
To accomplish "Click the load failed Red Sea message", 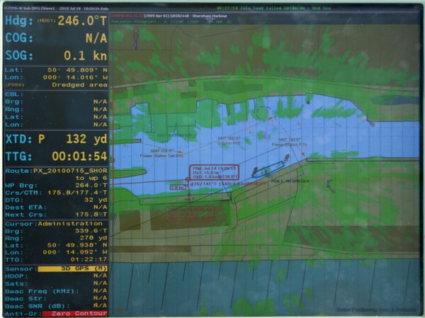I will pos(273,8).
